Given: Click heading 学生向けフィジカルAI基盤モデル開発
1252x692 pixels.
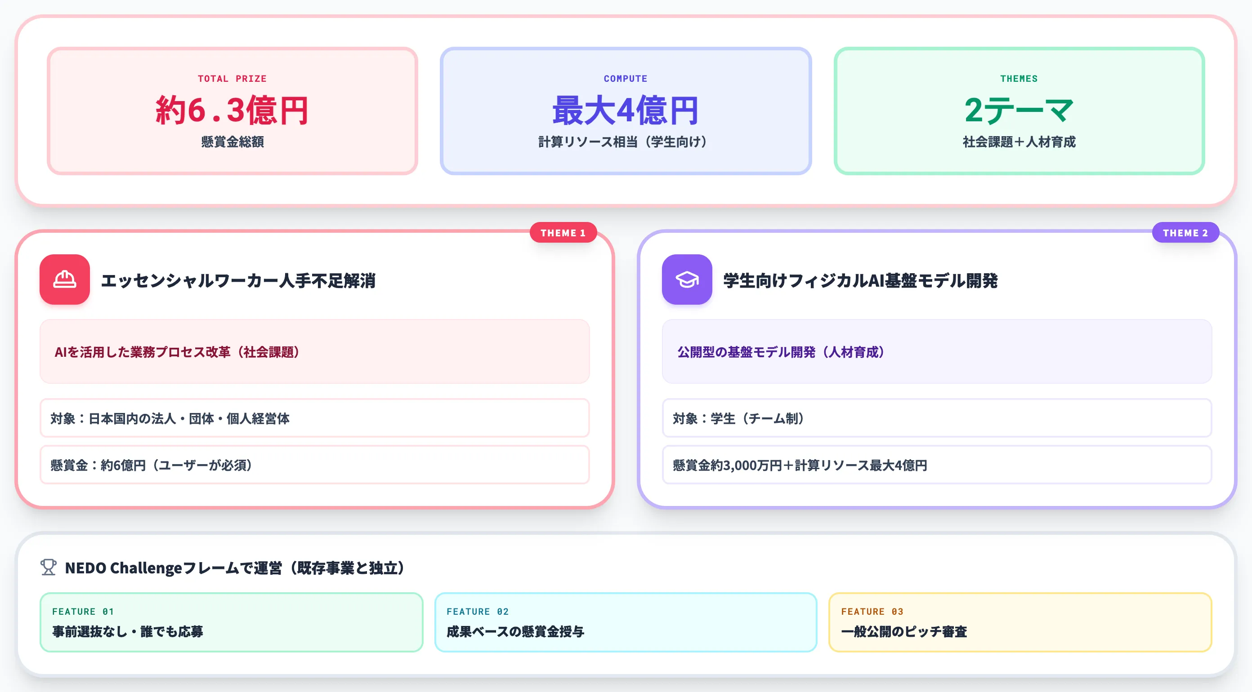Looking at the screenshot, I should (860, 280).
